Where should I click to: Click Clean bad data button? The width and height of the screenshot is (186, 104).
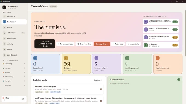pyautogui.click(x=84, y=44)
